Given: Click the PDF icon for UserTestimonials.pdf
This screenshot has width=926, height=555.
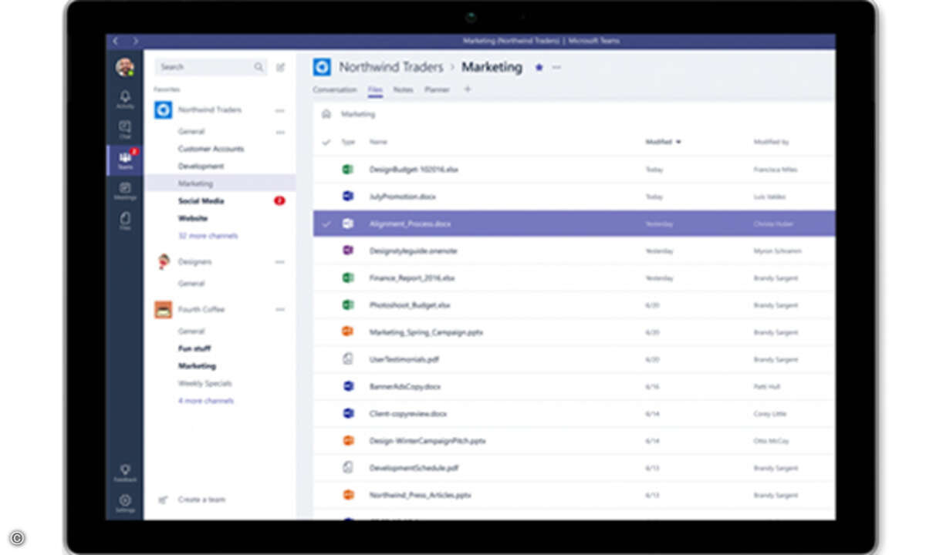Looking at the screenshot, I should pos(348,358).
